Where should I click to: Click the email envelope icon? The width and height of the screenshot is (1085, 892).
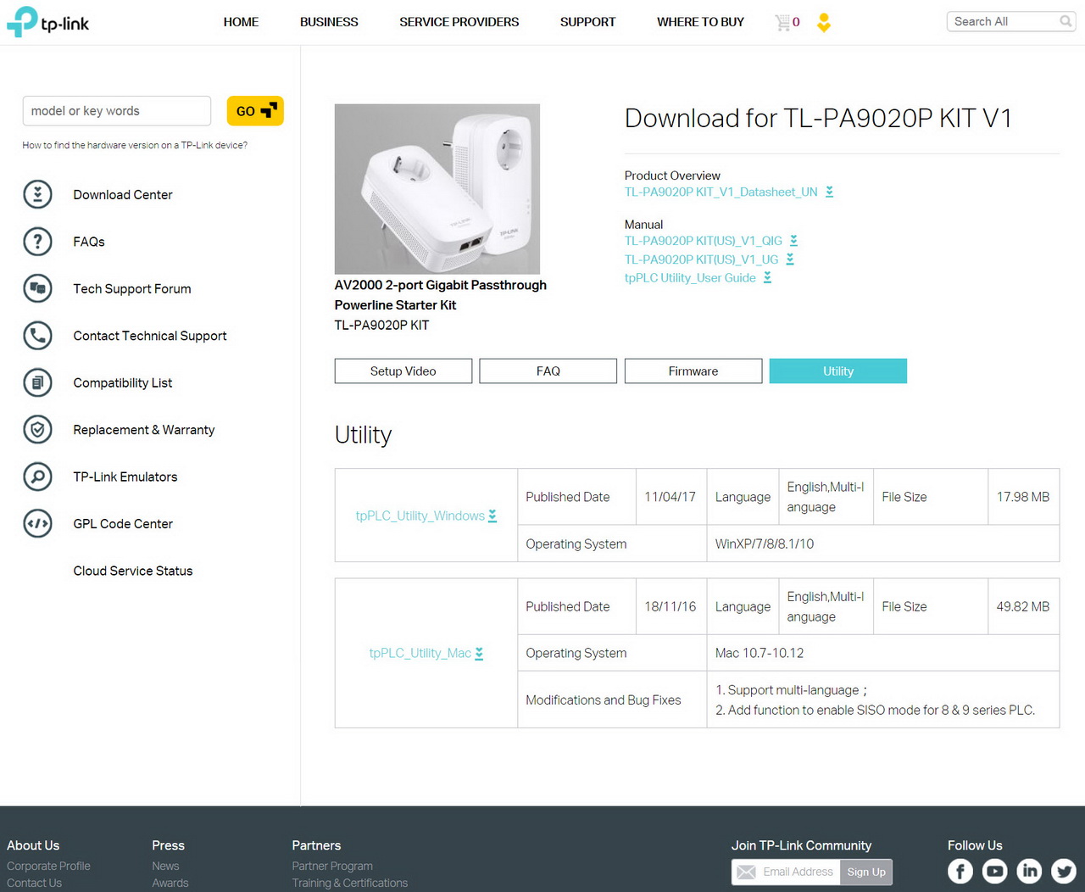(746, 872)
